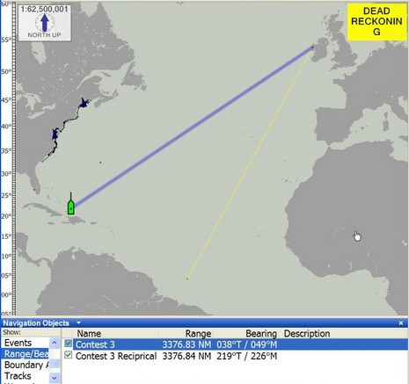
Task: Click the Show list up arrow
Action: coord(55,343)
